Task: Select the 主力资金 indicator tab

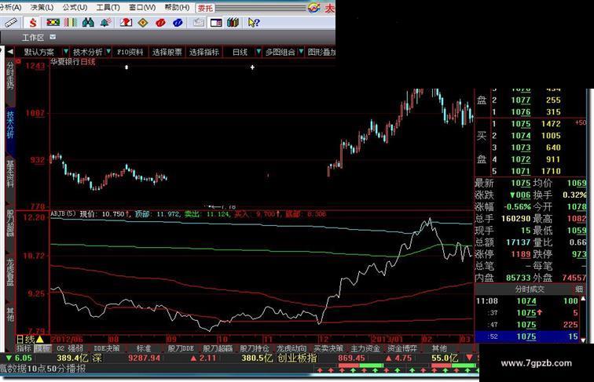Action: (x=365, y=348)
